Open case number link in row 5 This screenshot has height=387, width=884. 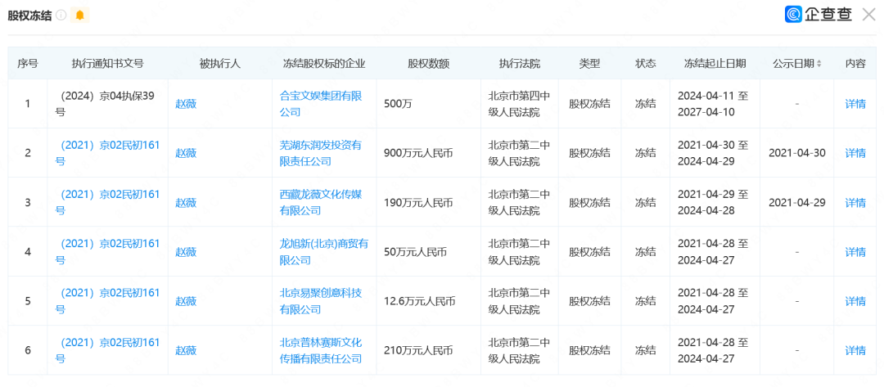107,301
